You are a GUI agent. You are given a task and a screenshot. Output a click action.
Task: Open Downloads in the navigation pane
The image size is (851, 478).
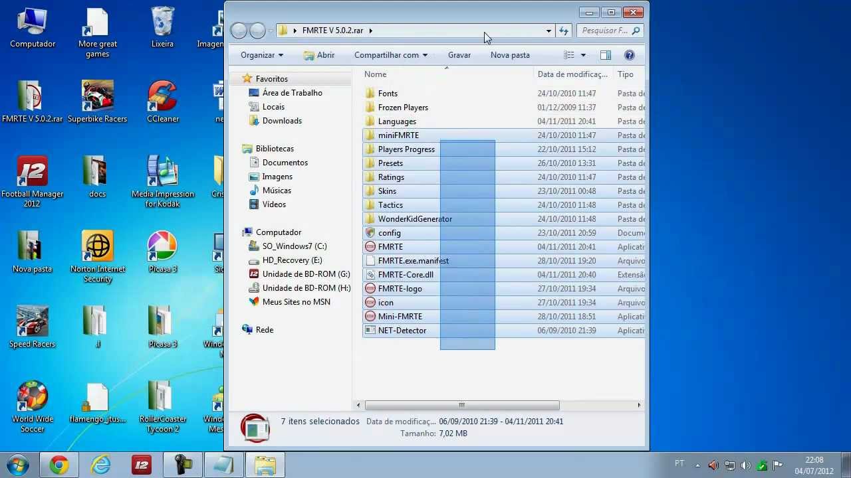click(282, 121)
